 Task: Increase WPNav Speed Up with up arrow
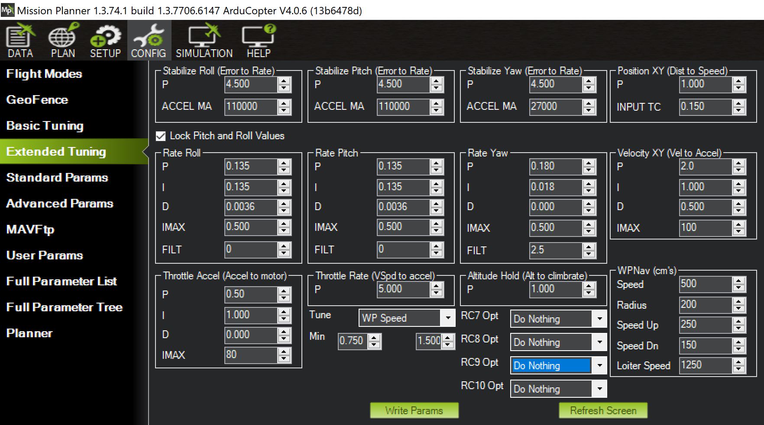click(739, 321)
